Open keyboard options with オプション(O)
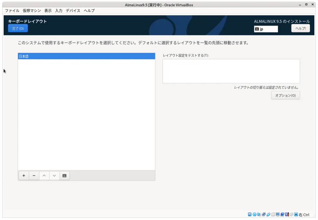This screenshot has width=318, height=220. click(285, 95)
